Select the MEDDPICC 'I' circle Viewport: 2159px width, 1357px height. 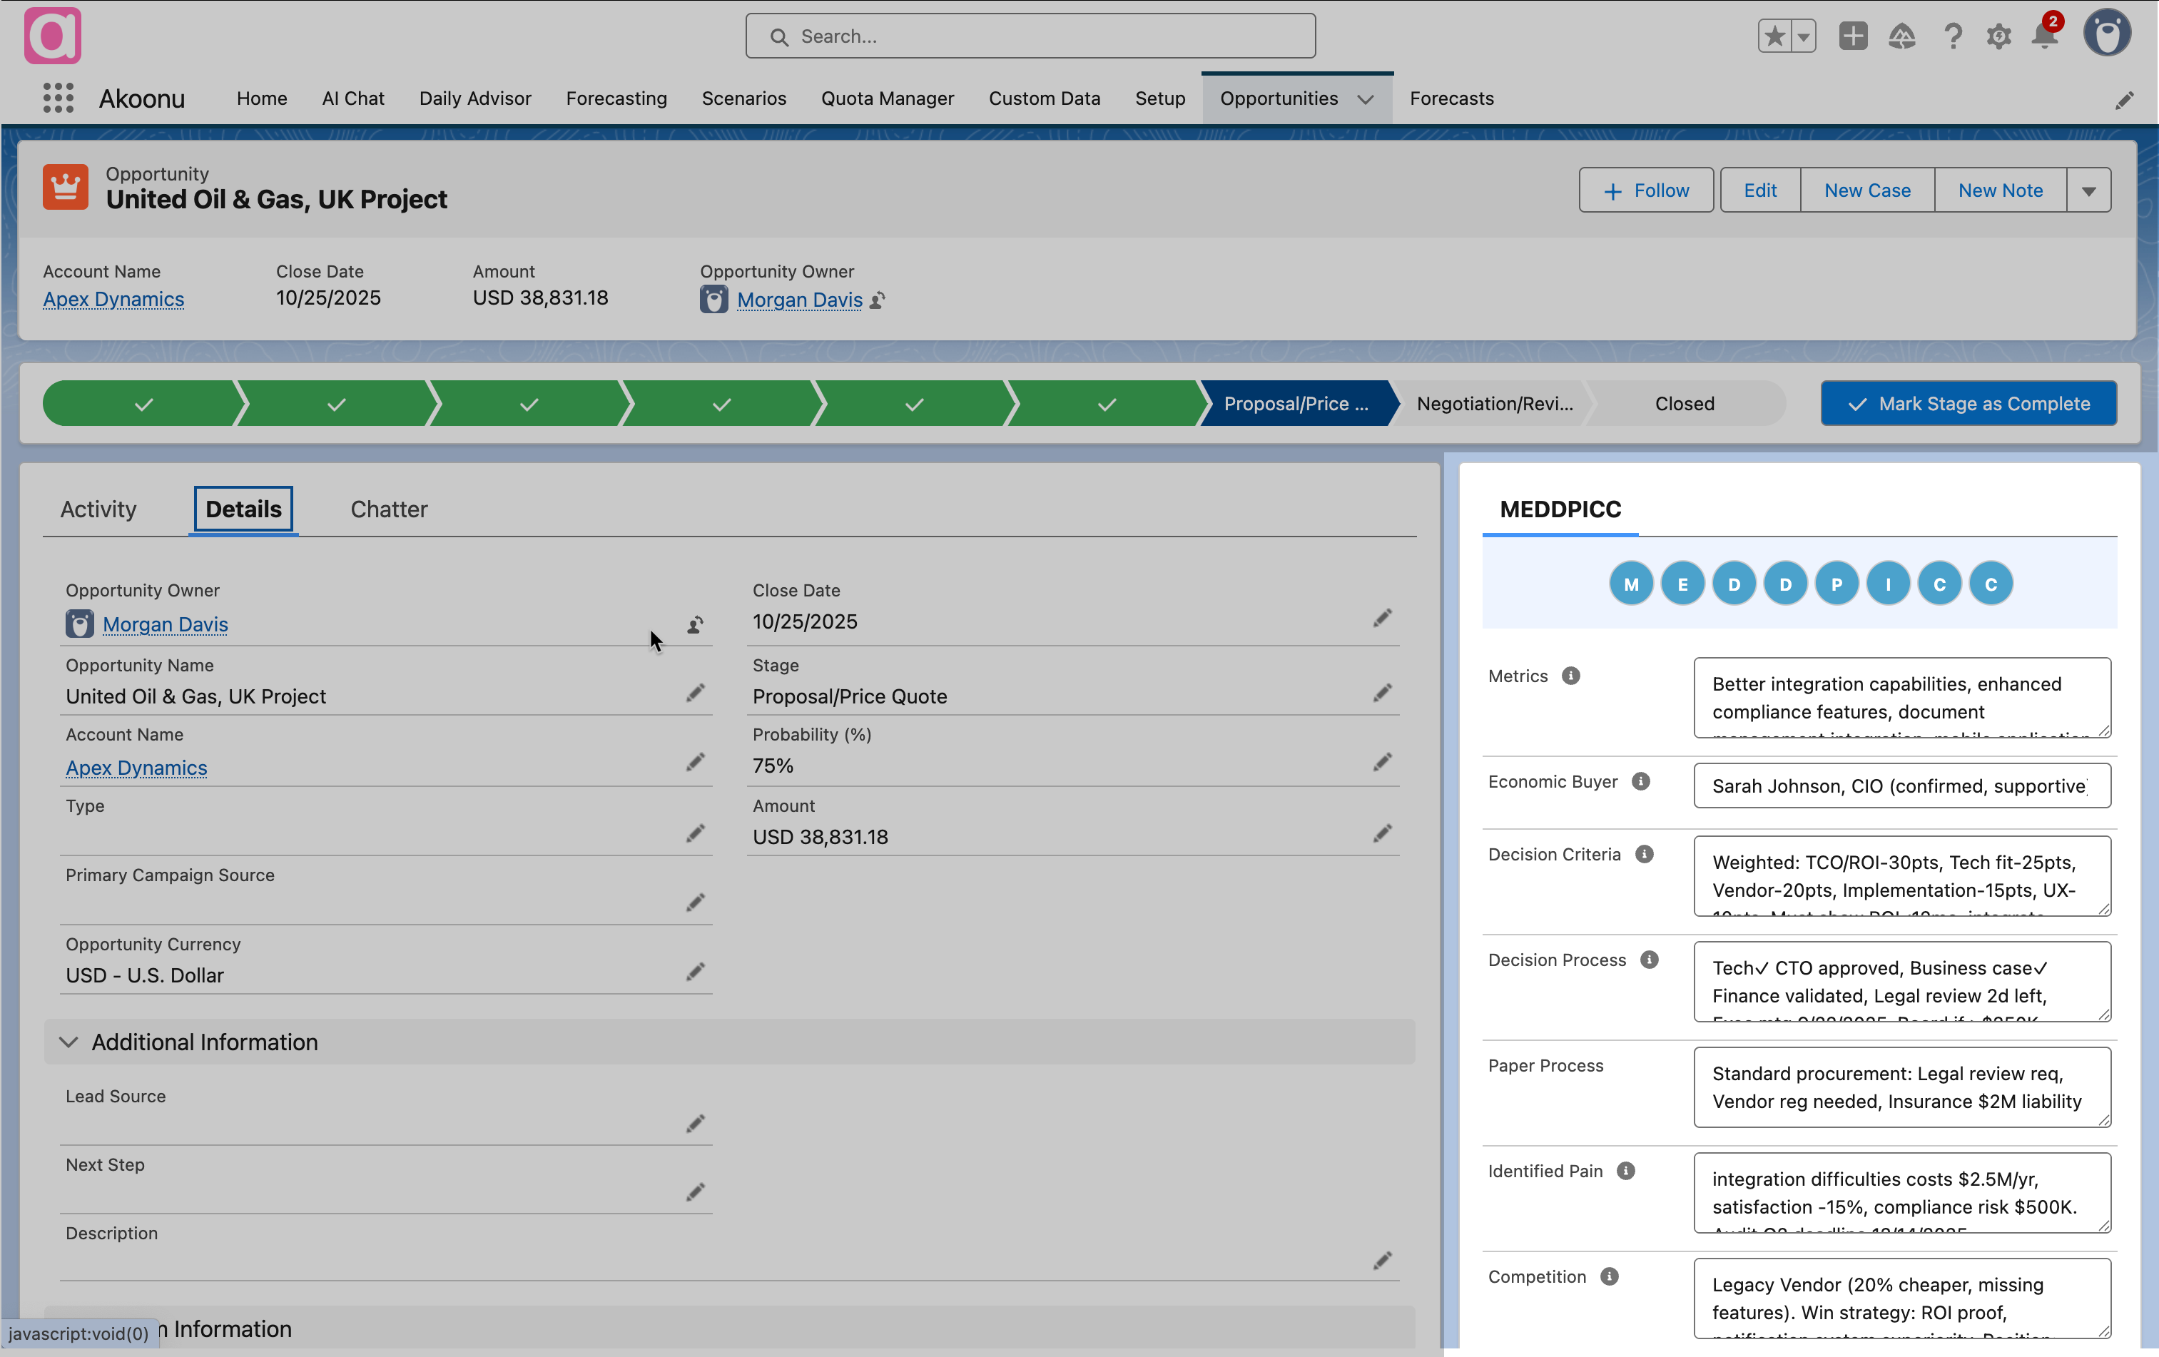1888,584
